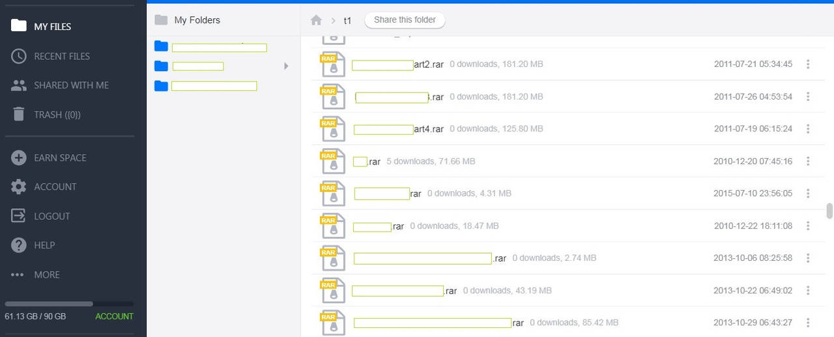Click RAR icon of the 85.42 MB file
The height and width of the screenshot is (337, 834).
(332, 323)
